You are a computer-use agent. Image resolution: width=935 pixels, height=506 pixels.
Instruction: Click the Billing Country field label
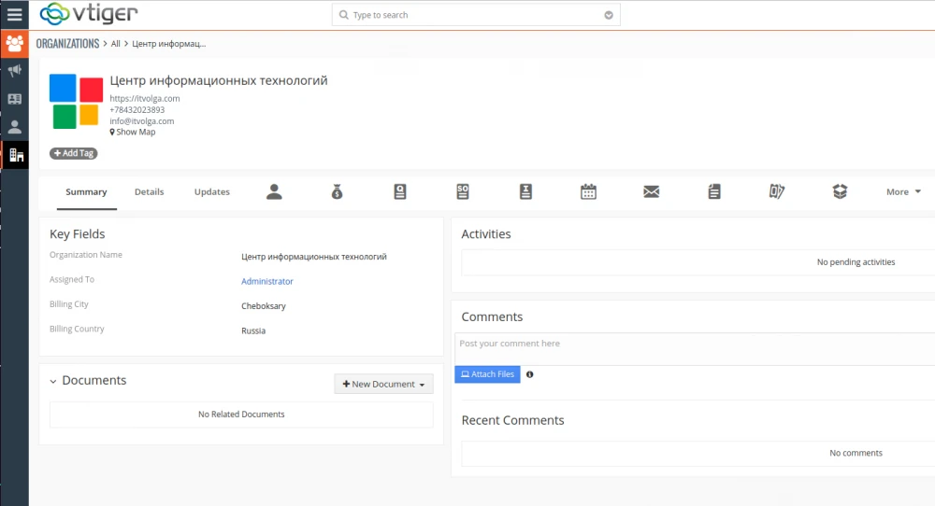tap(77, 329)
